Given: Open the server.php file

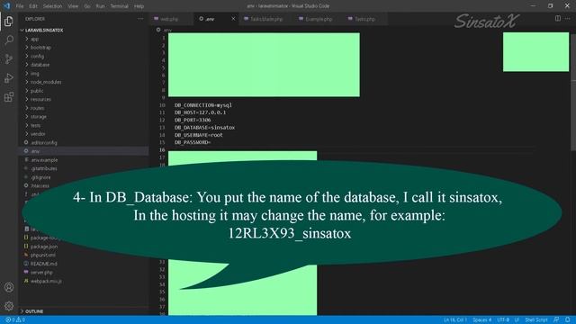Looking at the screenshot, I should tap(41, 272).
